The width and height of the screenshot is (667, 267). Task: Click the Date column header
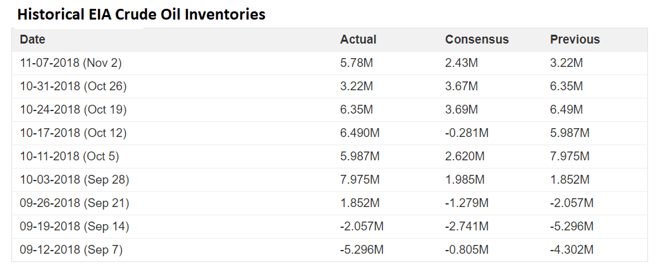tap(33, 39)
